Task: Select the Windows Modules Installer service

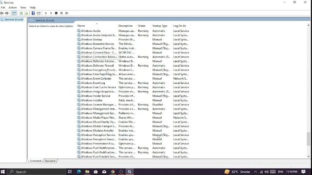Action: pyautogui.click(x=133, y=131)
